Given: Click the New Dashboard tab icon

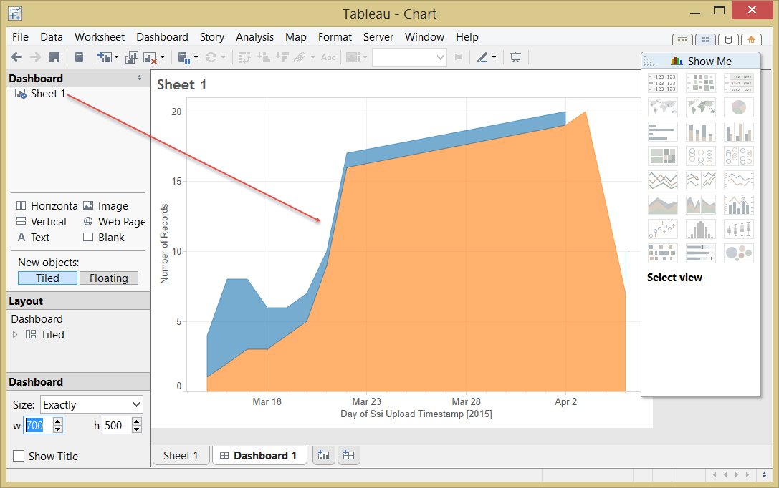Looking at the screenshot, I should pos(349,455).
